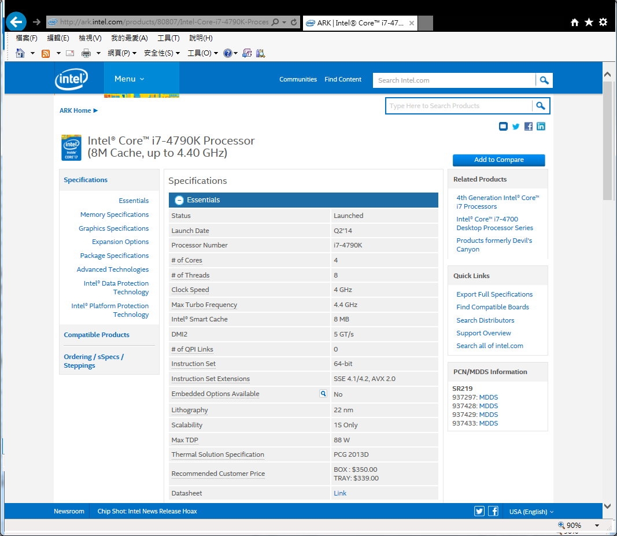The height and width of the screenshot is (536, 617).
Task: Expand the RSS feeds dropdown arrow
Action: 58,53
